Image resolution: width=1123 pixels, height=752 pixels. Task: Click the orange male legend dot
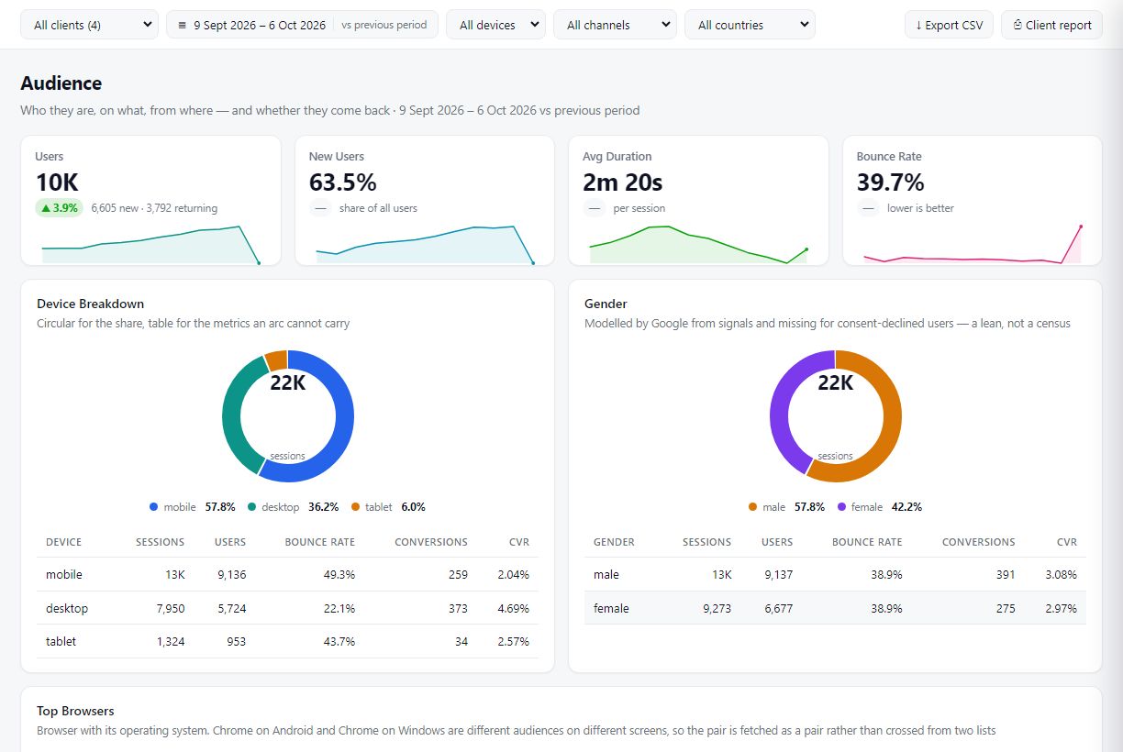point(752,507)
